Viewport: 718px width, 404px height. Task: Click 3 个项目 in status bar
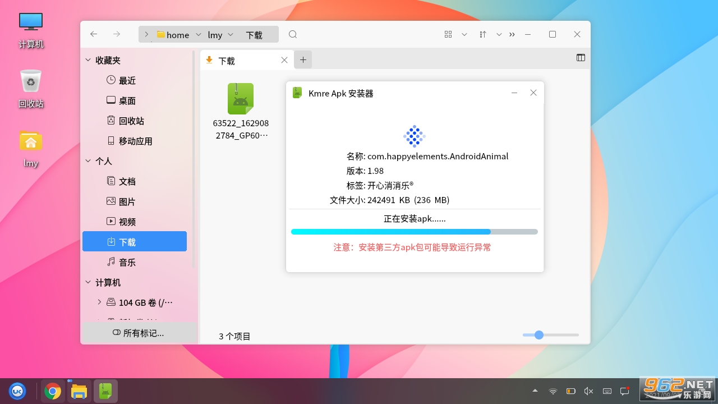tap(234, 336)
